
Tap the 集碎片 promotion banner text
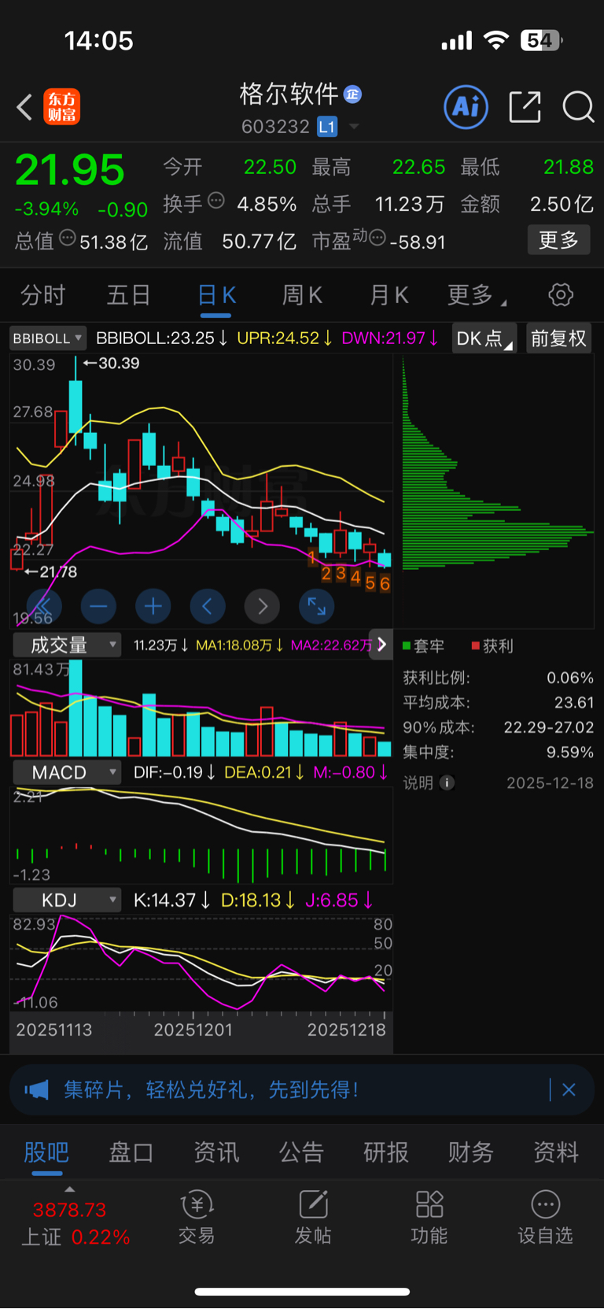(211, 1090)
